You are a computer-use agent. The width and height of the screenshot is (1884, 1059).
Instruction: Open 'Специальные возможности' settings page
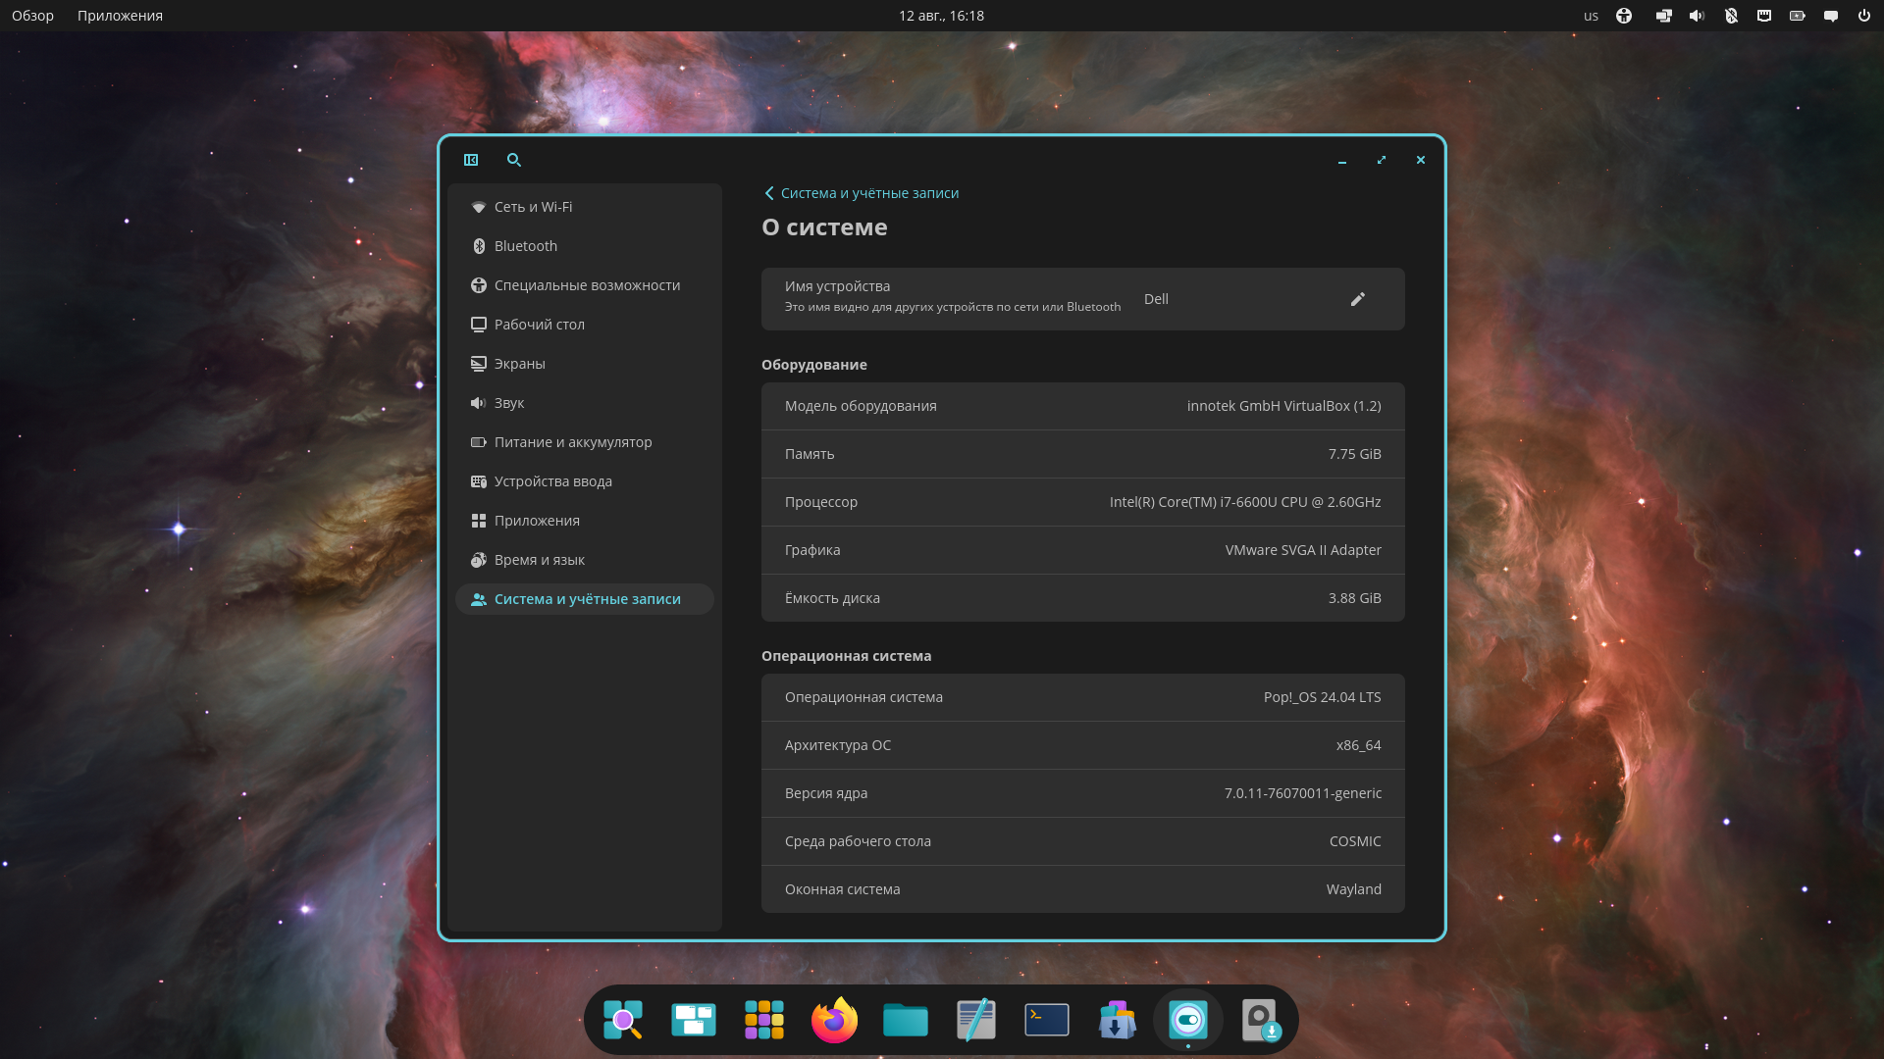click(585, 285)
